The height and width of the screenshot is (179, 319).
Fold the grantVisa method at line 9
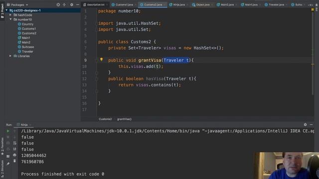pos(97,60)
